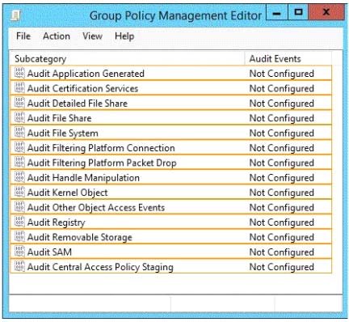Open the File menu
This screenshot has width=349, height=322.
click(x=23, y=36)
